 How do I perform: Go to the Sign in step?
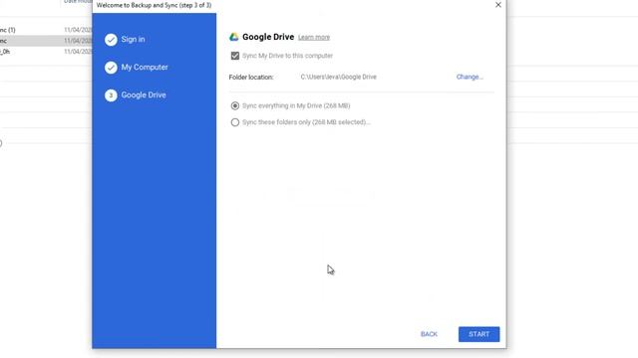pyautogui.click(x=133, y=40)
